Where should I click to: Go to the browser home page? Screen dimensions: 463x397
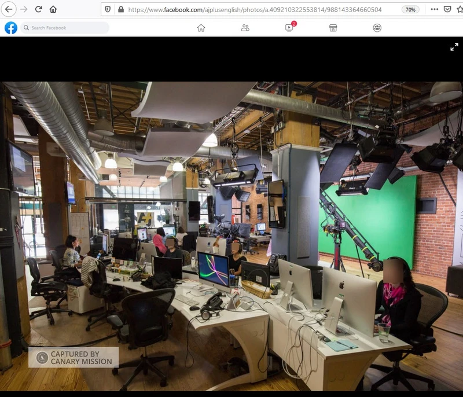pos(53,9)
